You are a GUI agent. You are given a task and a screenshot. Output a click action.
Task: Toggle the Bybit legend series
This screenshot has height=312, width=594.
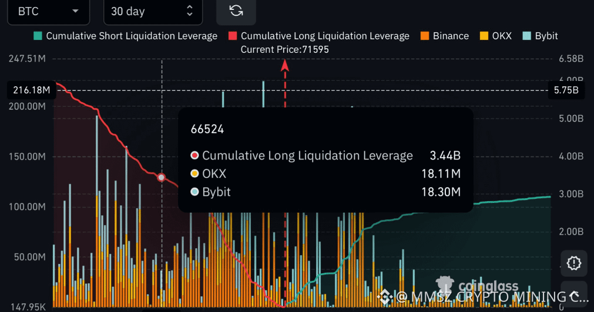tap(540, 36)
